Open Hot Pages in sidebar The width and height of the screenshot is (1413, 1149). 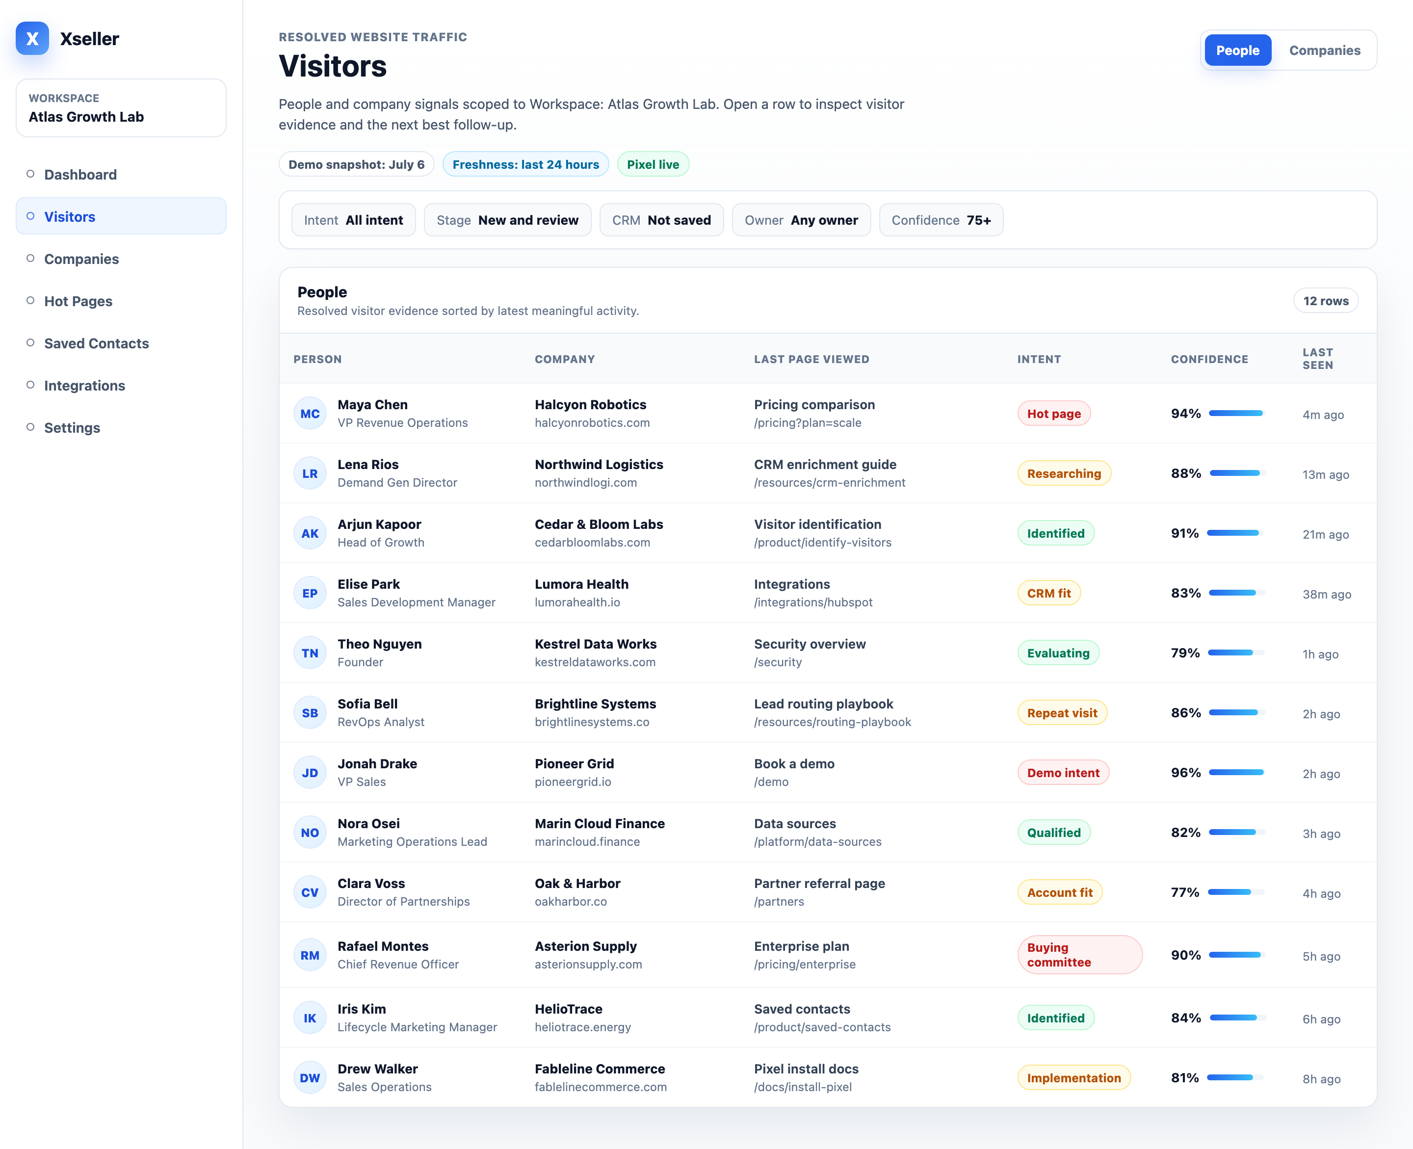coord(121,301)
